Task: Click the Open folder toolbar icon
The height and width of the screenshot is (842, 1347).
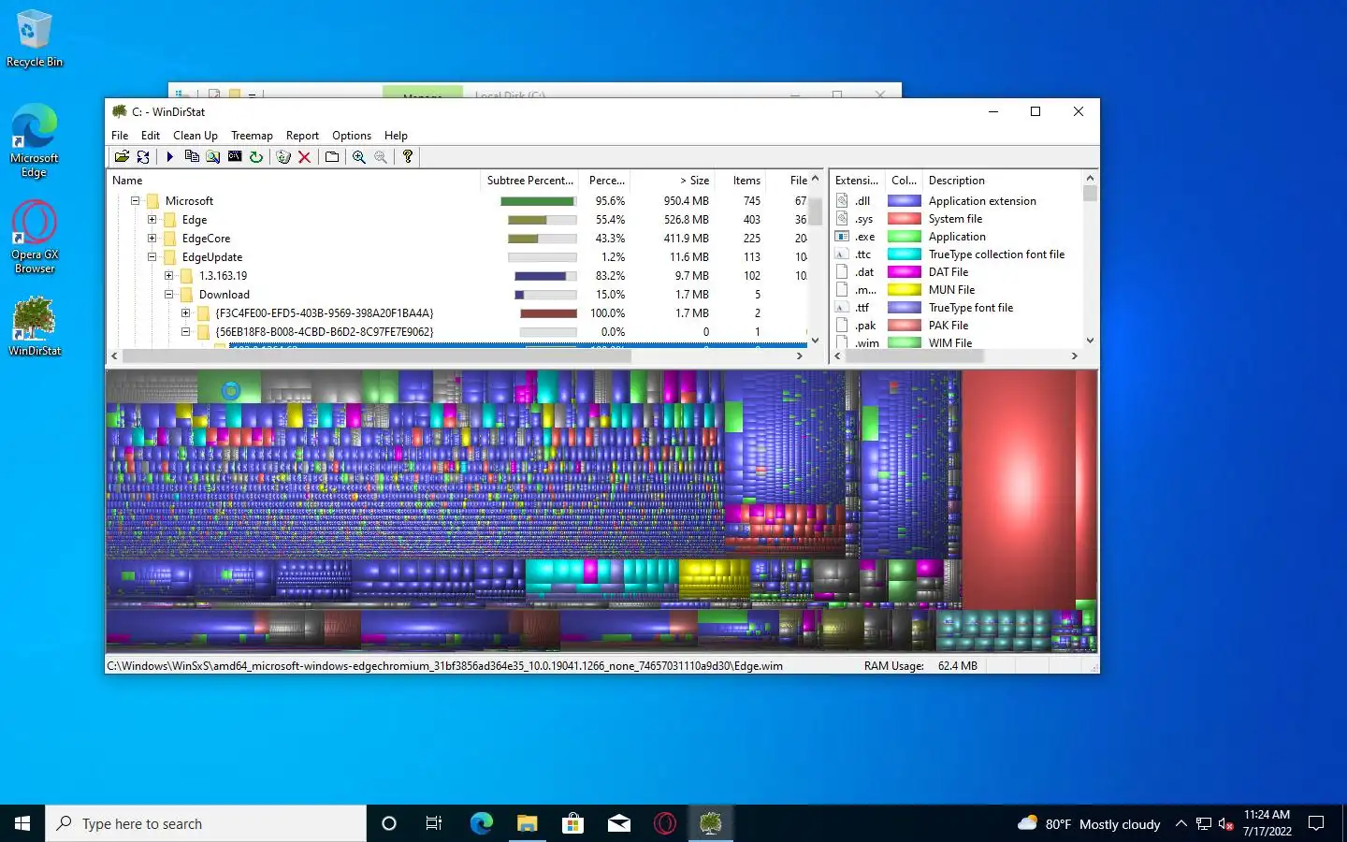Action: (122, 157)
